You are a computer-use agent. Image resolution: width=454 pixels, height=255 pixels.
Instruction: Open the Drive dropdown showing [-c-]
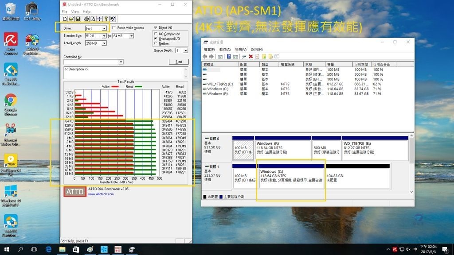click(104, 28)
